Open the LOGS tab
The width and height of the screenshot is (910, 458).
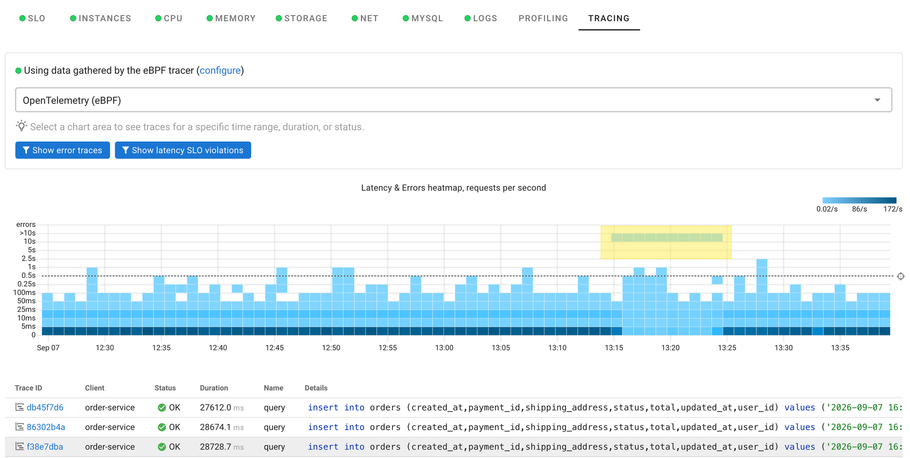pos(481,18)
